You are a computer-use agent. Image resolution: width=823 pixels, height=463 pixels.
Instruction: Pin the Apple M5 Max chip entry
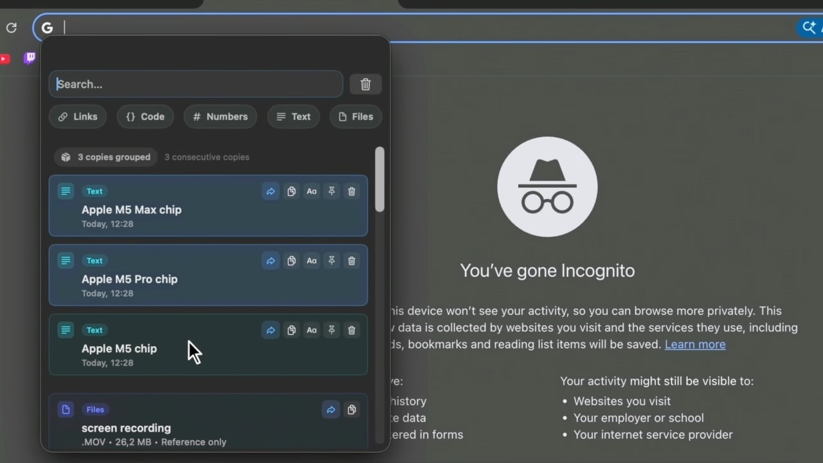coord(332,192)
